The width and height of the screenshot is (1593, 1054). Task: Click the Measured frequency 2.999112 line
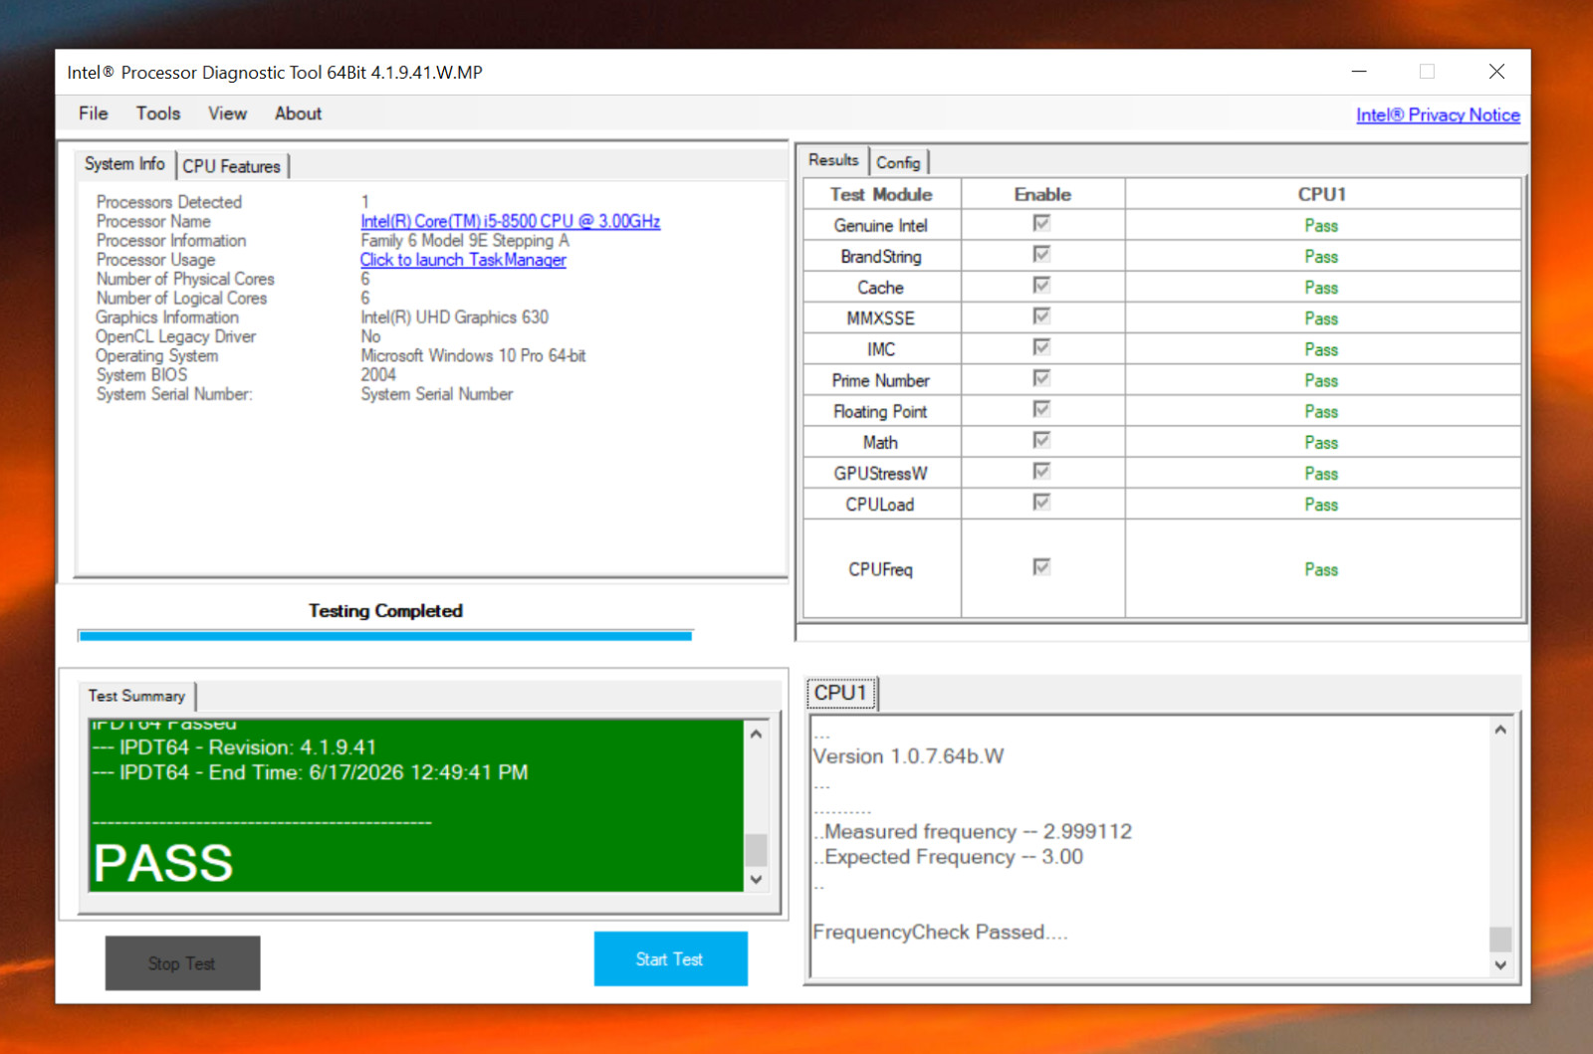[973, 831]
